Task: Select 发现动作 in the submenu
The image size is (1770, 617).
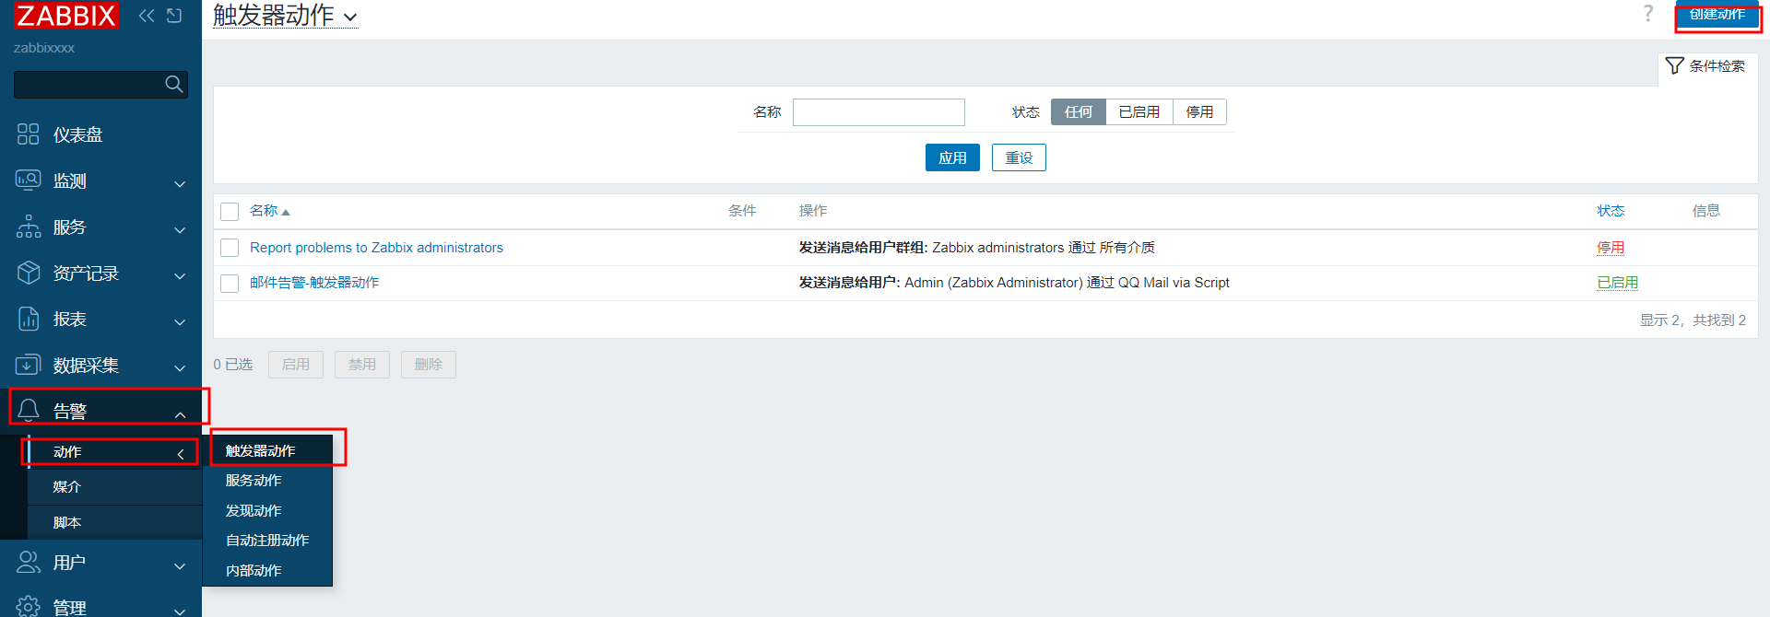Action: pyautogui.click(x=267, y=510)
